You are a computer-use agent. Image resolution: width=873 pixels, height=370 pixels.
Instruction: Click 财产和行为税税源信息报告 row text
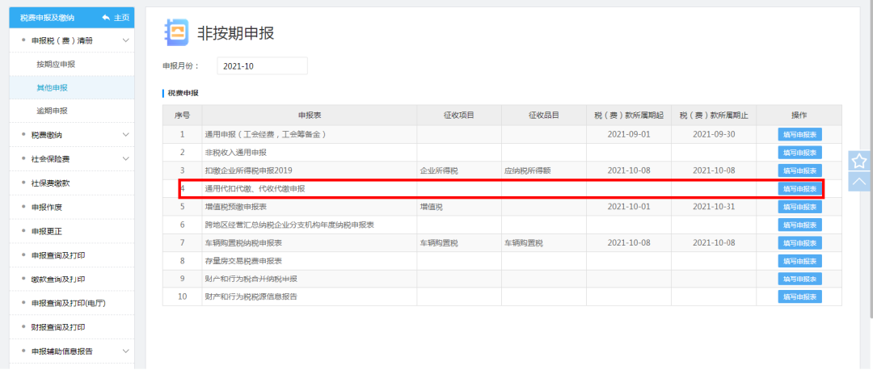click(251, 296)
